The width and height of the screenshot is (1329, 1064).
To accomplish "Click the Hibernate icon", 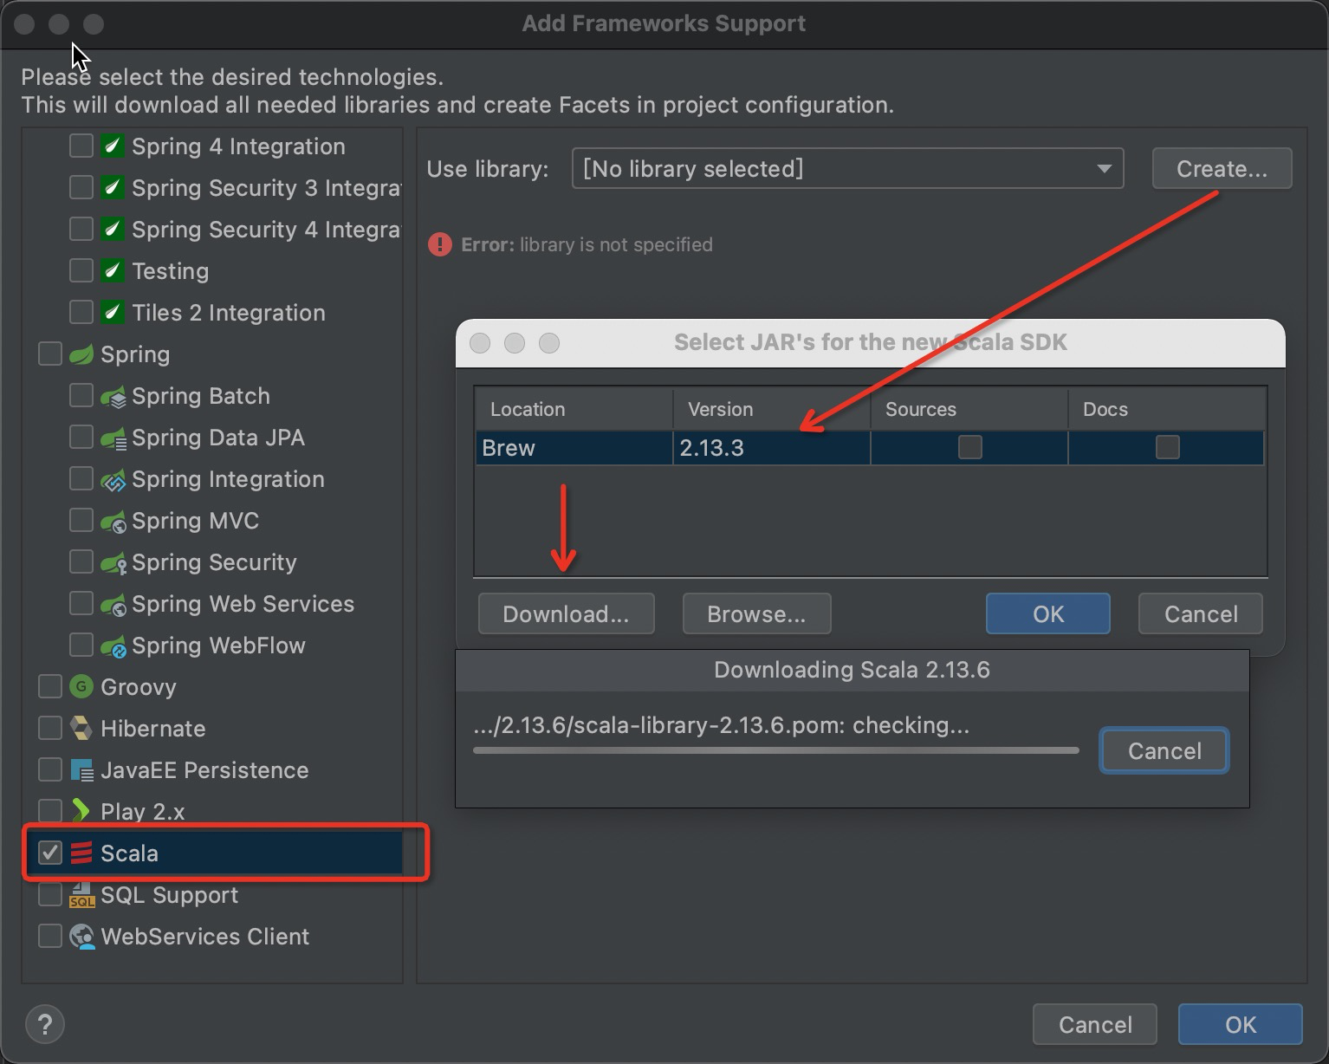I will 81,729.
